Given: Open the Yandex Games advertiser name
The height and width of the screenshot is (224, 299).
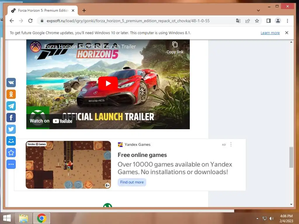Looking at the screenshot, I should tap(138, 145).
